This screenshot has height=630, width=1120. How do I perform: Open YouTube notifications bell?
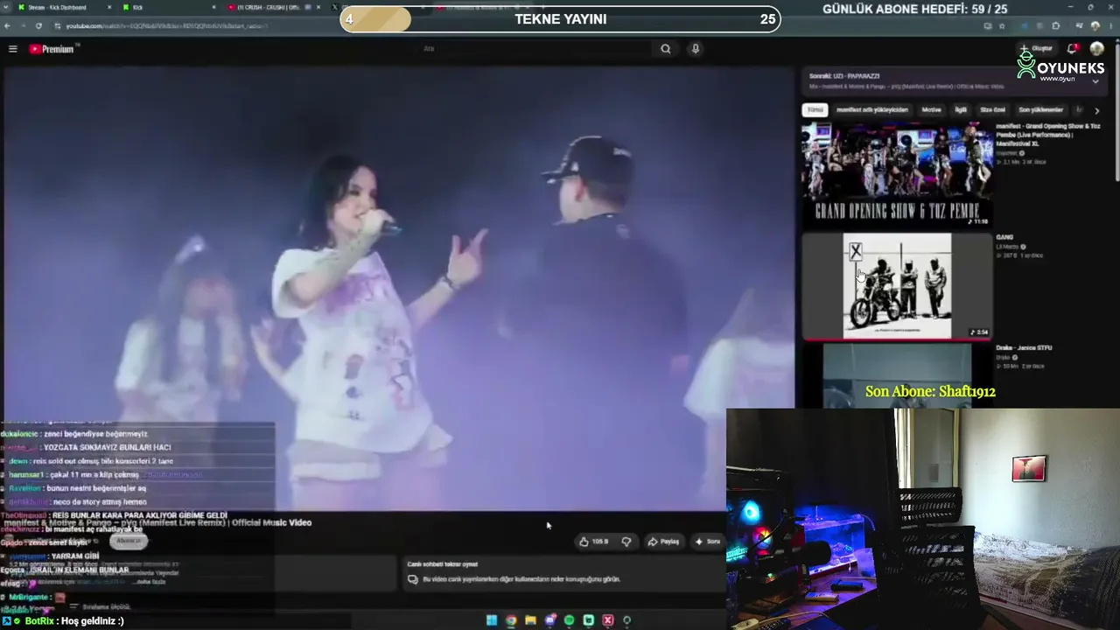pyautogui.click(x=1072, y=49)
